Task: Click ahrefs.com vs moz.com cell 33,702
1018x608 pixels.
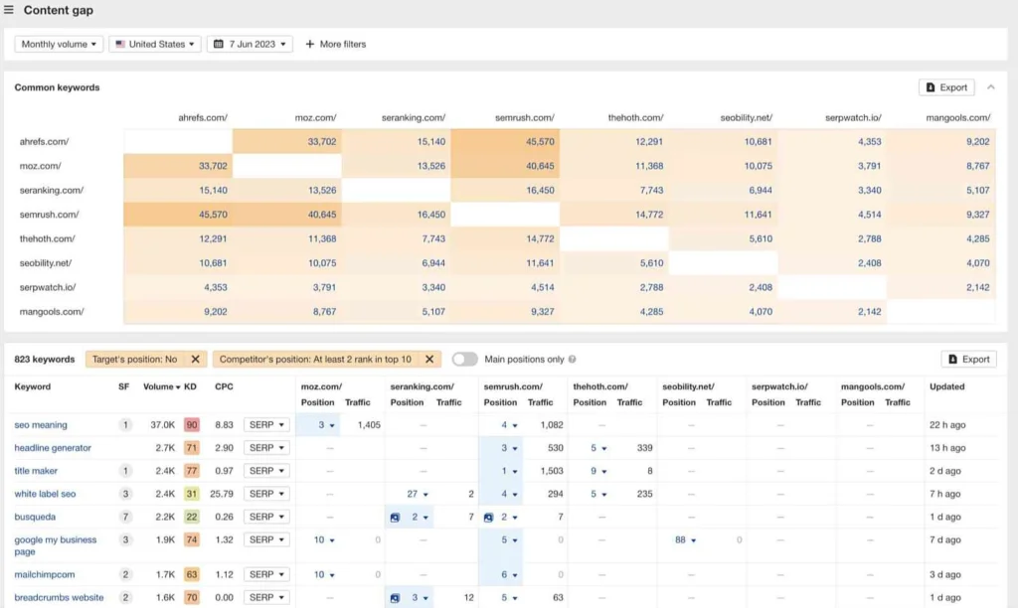Action: click(287, 141)
